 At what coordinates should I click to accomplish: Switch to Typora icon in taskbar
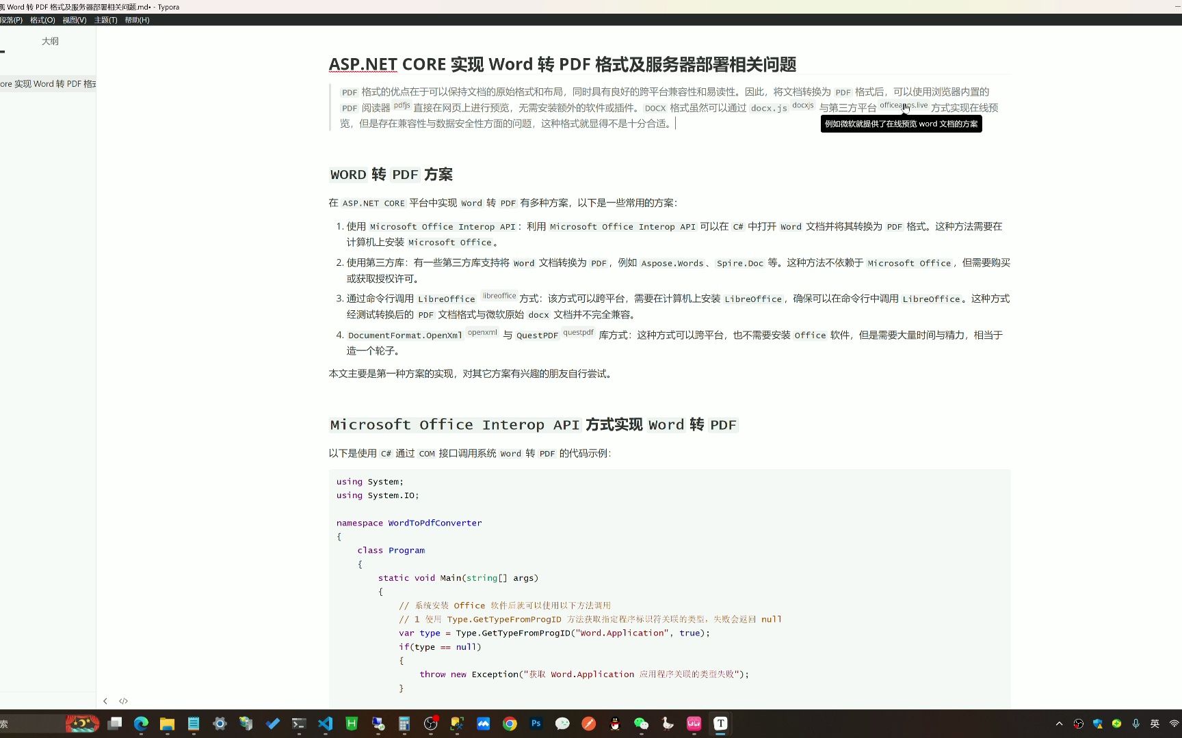tap(720, 724)
